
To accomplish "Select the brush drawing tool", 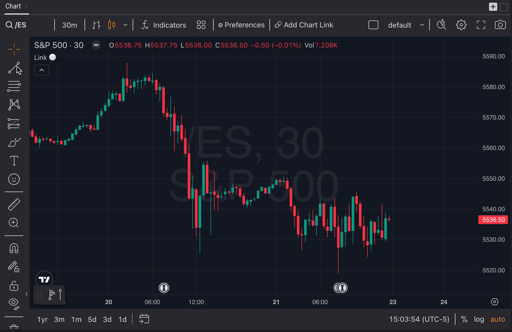I will (x=14, y=142).
